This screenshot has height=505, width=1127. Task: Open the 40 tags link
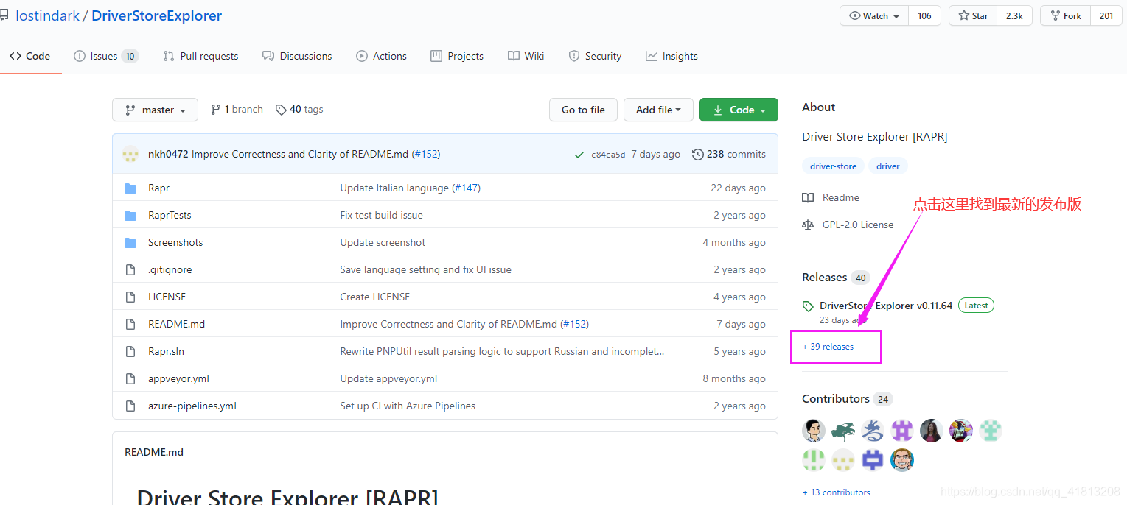[299, 109]
